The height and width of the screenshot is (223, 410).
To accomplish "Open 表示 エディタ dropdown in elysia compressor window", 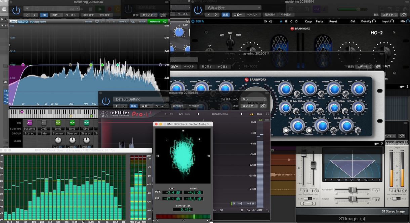I will 364,67.
